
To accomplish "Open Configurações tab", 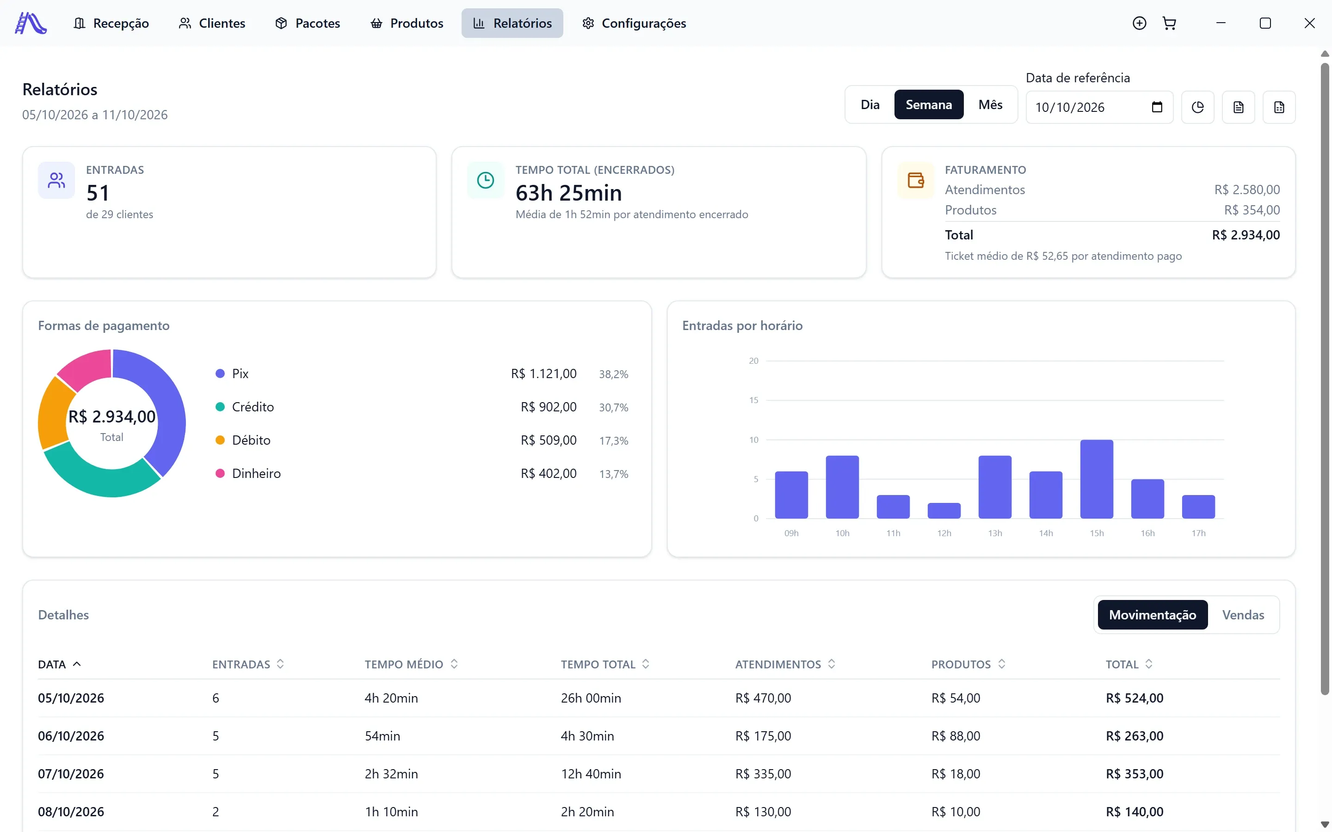I will [635, 23].
